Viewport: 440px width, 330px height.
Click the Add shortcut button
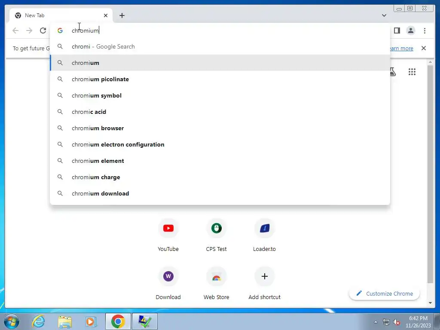coord(264,284)
